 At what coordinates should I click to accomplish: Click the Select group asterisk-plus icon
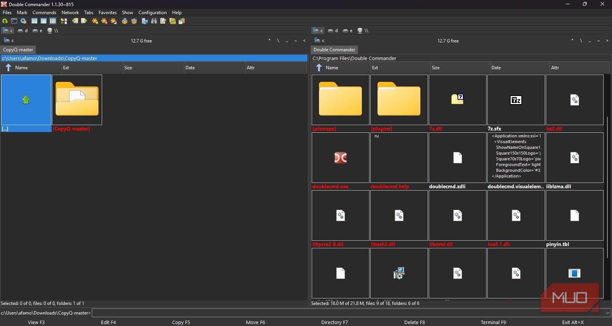click(x=95, y=21)
